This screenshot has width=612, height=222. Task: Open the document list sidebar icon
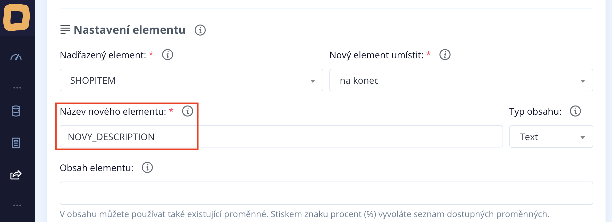pyautogui.click(x=16, y=143)
